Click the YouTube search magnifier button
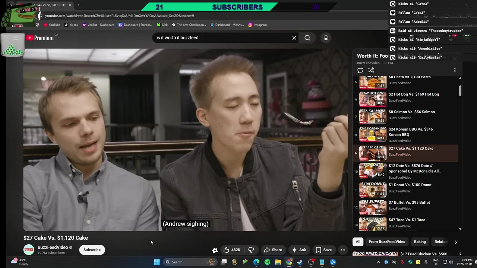Viewport: 477px width, 268px height. (307, 38)
